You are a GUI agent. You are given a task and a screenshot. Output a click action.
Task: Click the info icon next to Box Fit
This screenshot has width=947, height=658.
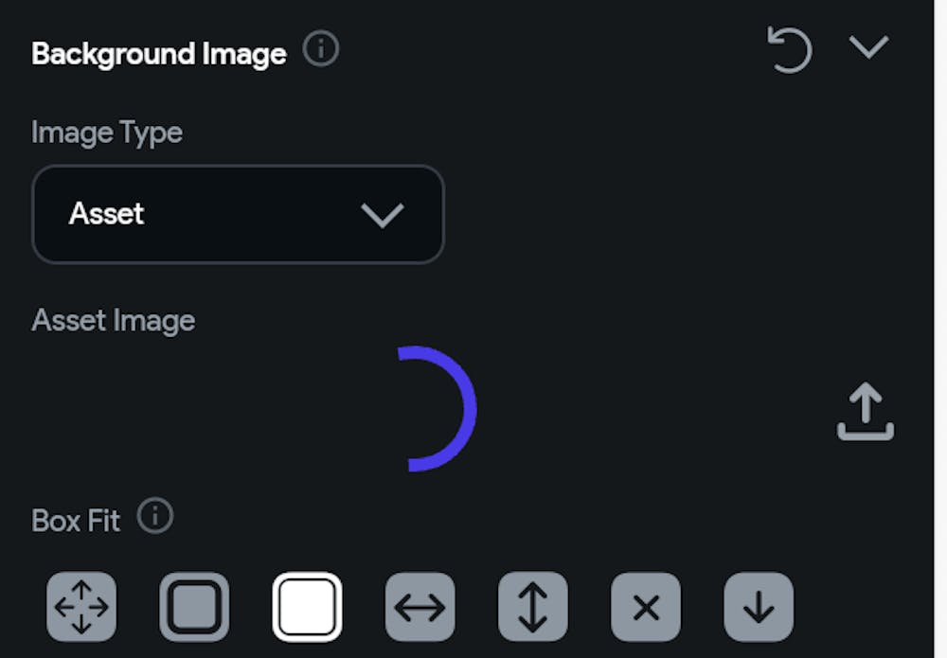[155, 517]
